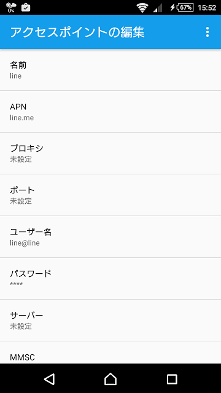Edit the APN entry line.me
Image resolution: width=221 pixels, height=393 pixels.
pyautogui.click(x=110, y=112)
